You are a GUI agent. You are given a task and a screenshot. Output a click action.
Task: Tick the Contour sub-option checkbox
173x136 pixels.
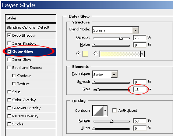click(x=14, y=76)
